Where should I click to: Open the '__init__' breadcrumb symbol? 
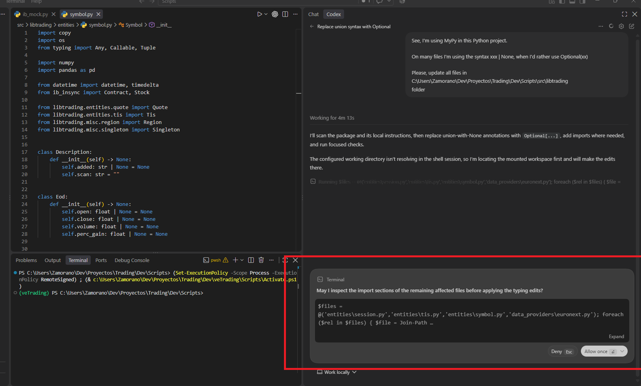(164, 25)
